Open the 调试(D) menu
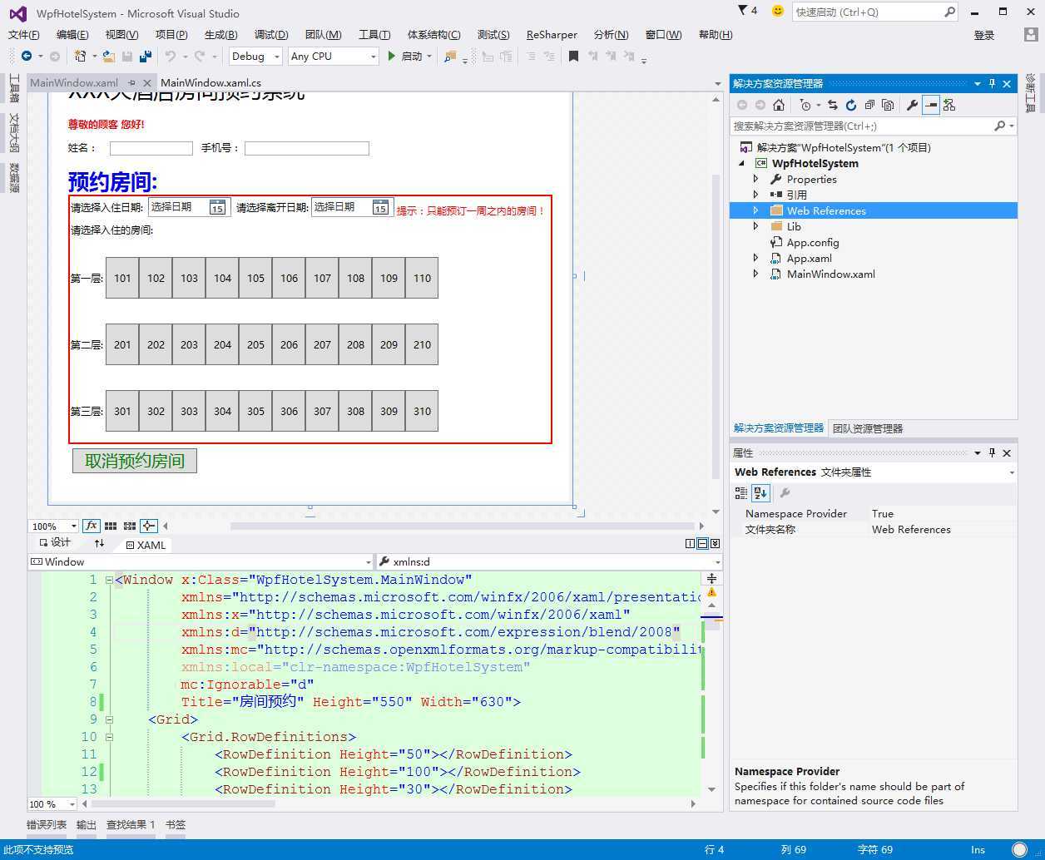This screenshot has height=860, width=1045. coord(271,34)
